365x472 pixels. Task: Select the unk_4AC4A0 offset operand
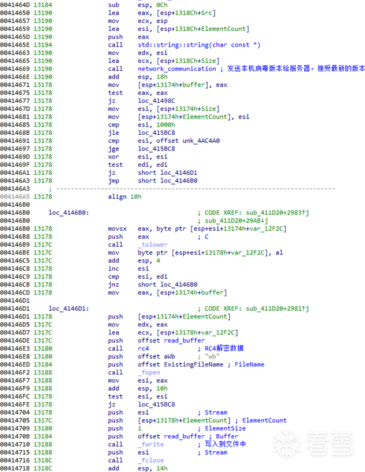201,141
